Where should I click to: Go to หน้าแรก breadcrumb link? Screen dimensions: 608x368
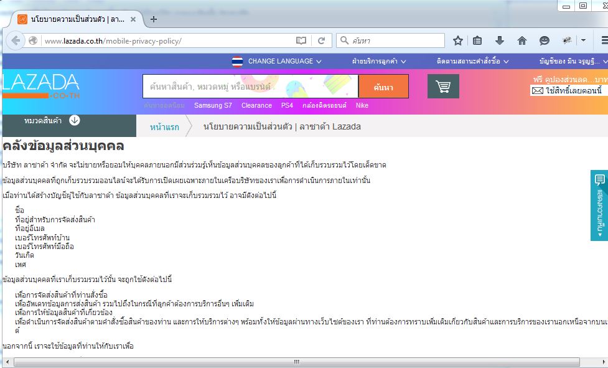point(164,127)
